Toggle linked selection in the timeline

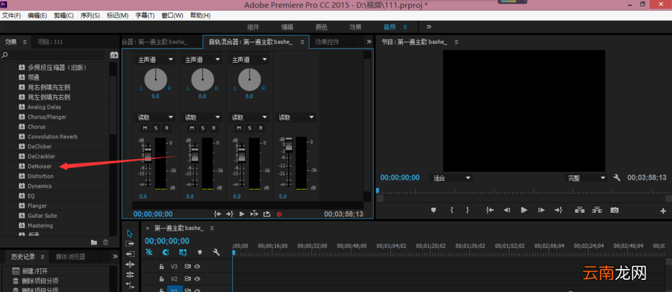click(x=183, y=253)
